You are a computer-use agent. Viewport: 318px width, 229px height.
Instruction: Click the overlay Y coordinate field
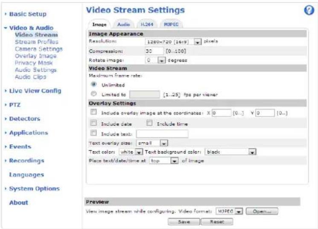point(265,113)
